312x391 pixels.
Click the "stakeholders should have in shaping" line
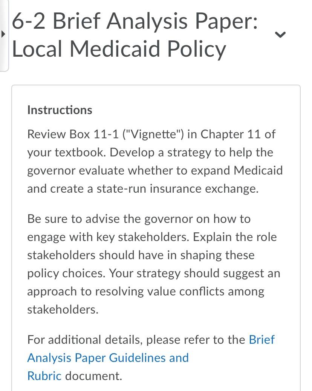click(141, 255)
